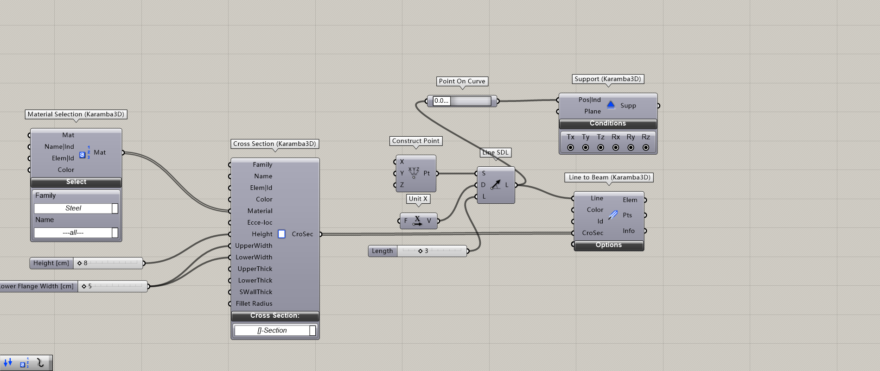This screenshot has height=371, width=880.
Task: Open the Name dropdown showing all
Action: click(115, 233)
